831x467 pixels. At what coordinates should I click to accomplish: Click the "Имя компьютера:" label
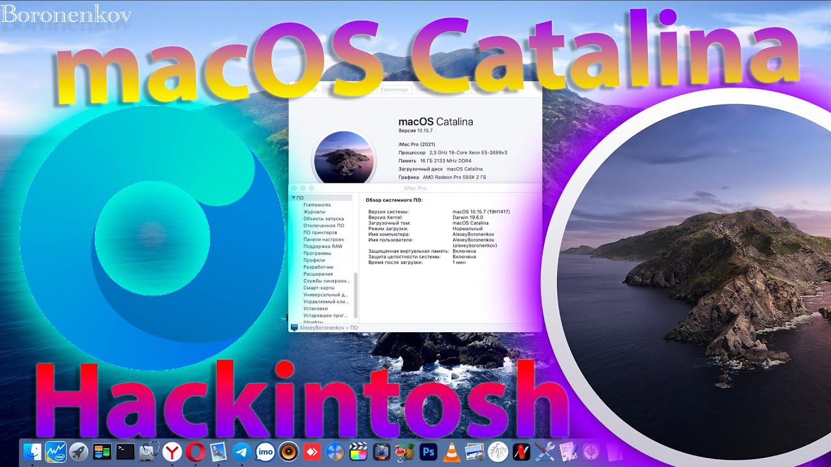point(390,234)
